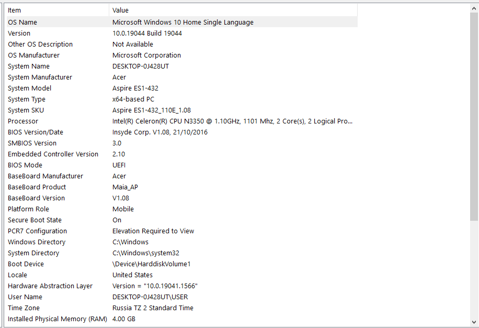Click the value Aspire ES1-432

pyautogui.click(x=135, y=88)
